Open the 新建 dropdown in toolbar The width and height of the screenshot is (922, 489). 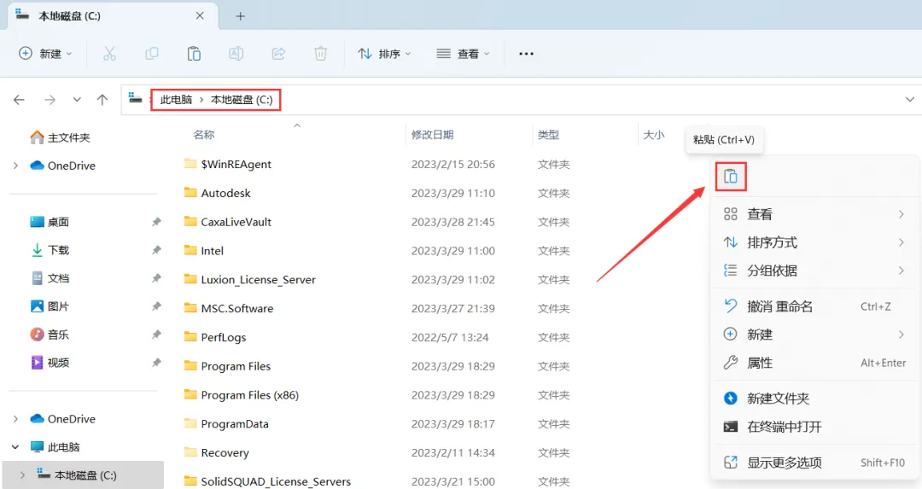coord(46,54)
